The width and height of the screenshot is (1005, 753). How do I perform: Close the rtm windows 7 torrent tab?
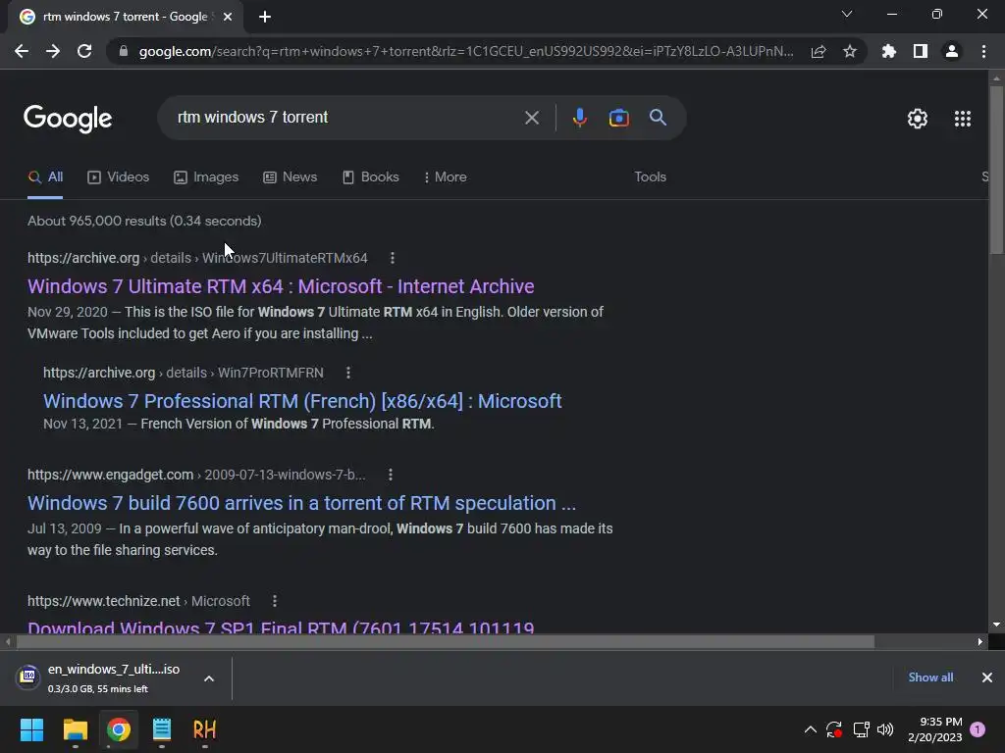click(x=228, y=18)
